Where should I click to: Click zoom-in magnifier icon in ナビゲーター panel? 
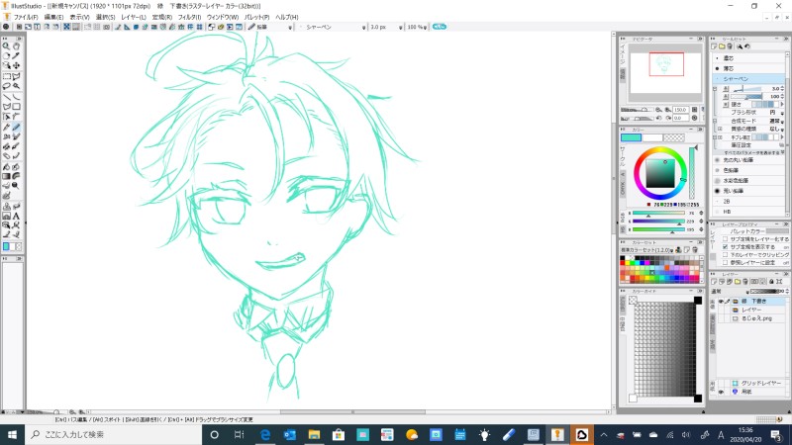[667, 110]
